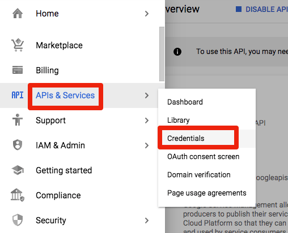Expand the Security submenu chevron

pos(147,220)
